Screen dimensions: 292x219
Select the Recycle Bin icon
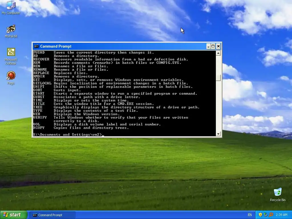pos(278,194)
